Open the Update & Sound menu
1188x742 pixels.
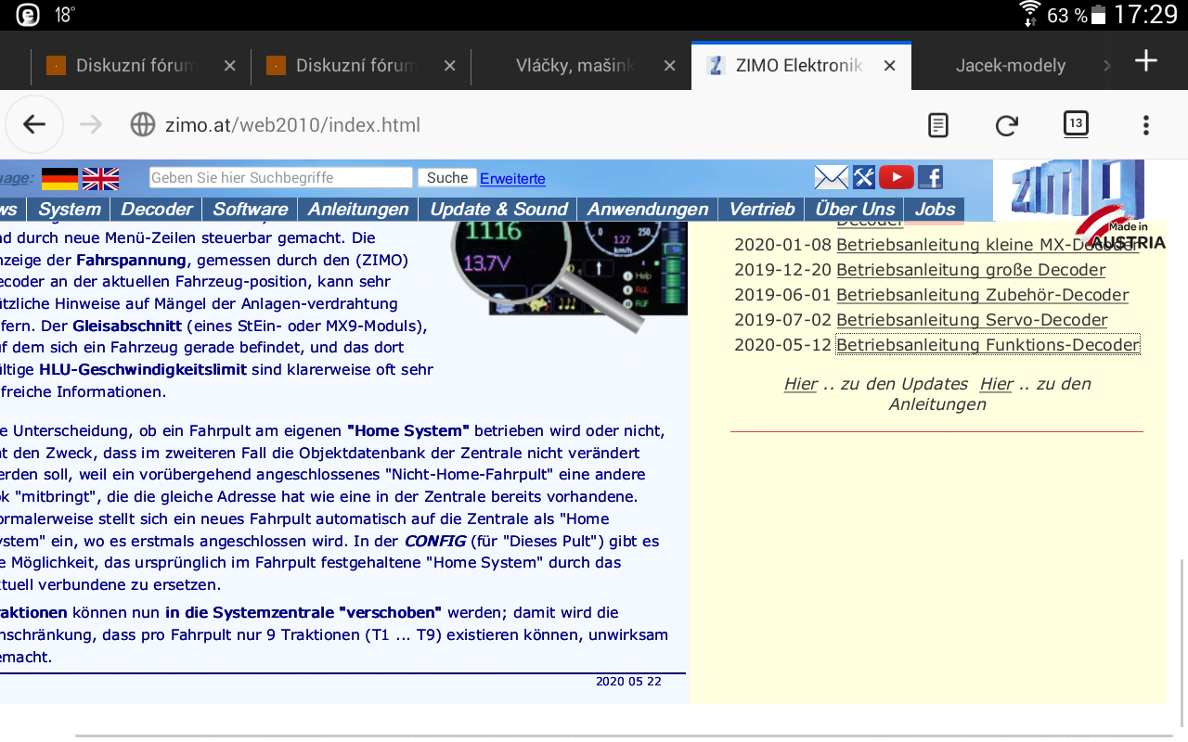(498, 210)
